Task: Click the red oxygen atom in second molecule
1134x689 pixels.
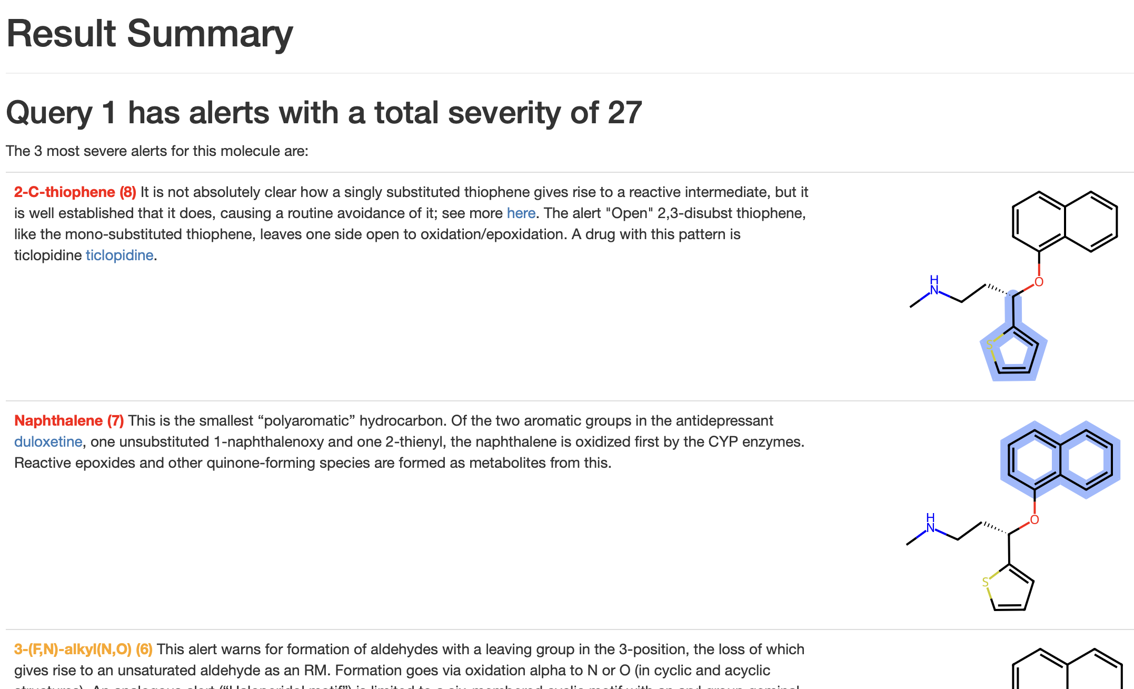Action: tap(1034, 520)
